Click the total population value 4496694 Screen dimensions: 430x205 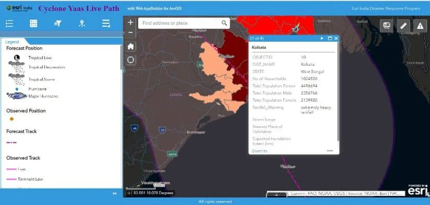pyautogui.click(x=309, y=86)
